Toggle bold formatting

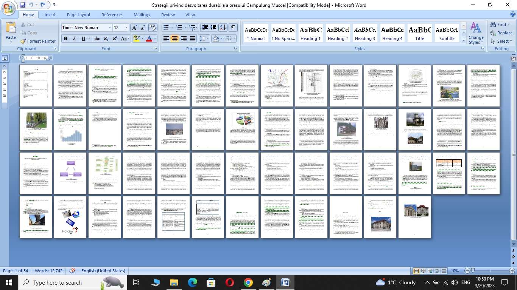(65, 39)
